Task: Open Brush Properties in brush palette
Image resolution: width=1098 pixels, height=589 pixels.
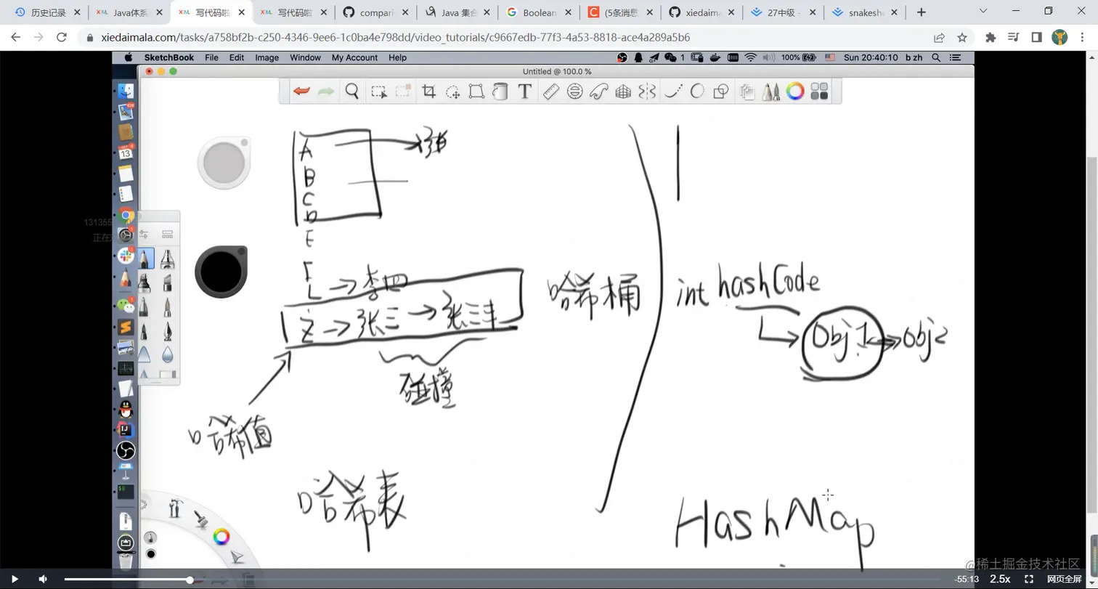Action: tap(145, 234)
